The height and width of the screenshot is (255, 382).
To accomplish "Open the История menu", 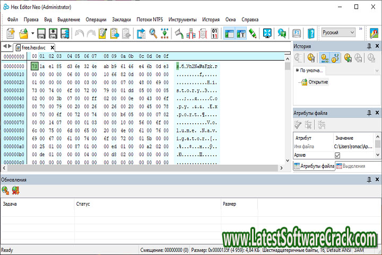I will [211, 20].
